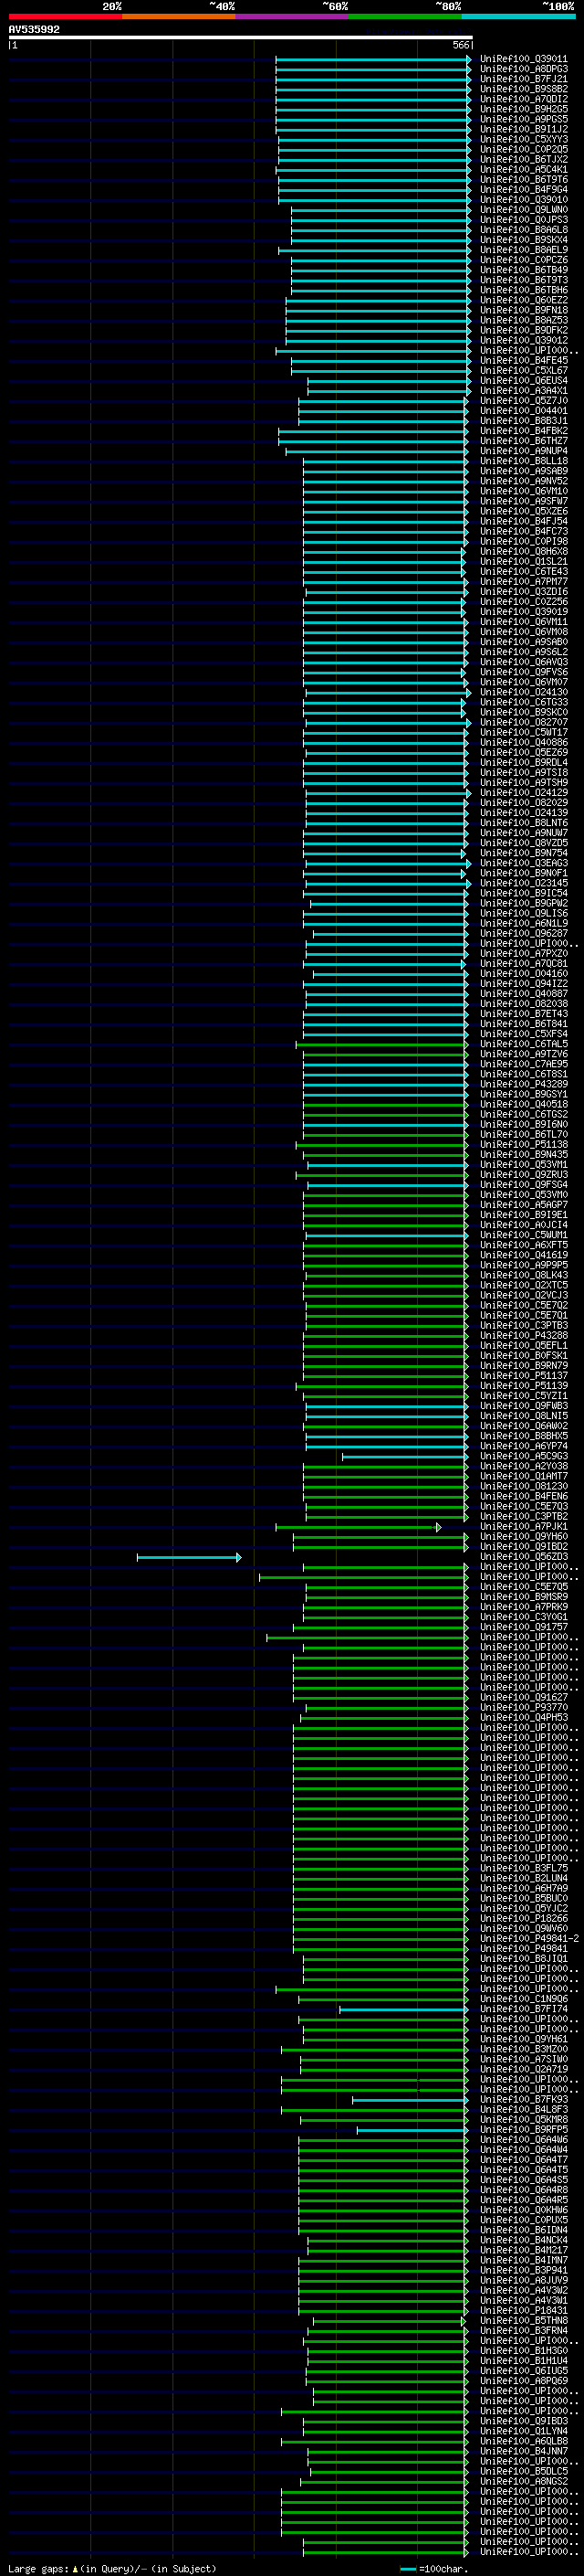The height and width of the screenshot is (2576, 584).
Task: Select hit label UniRef100_P18431
Action: (x=523, y=2310)
